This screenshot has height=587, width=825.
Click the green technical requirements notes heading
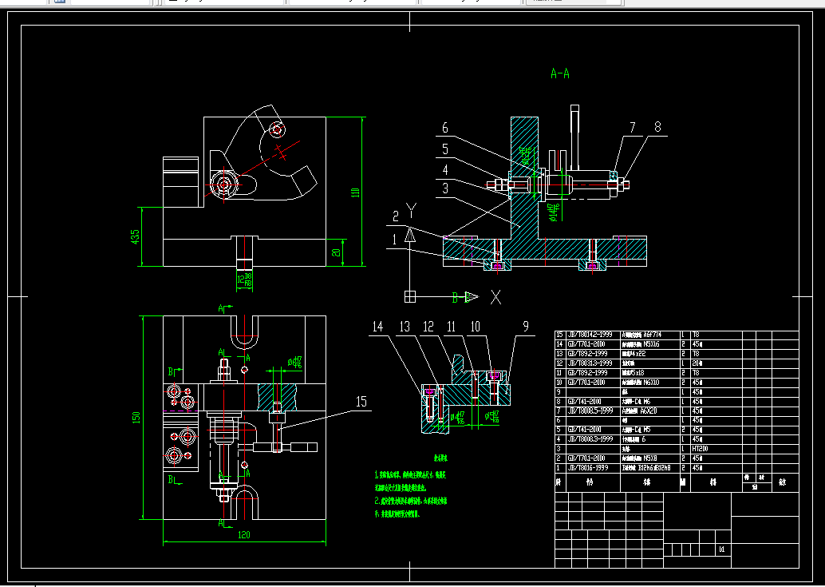click(x=440, y=458)
